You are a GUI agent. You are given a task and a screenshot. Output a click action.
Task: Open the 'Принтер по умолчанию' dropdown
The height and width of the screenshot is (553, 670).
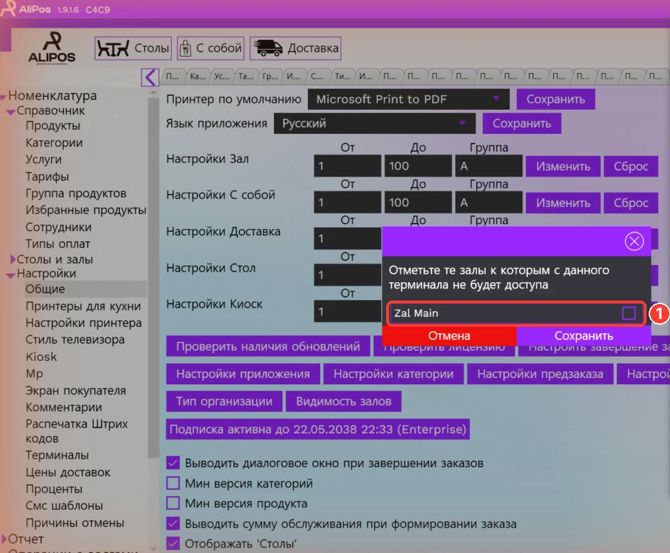click(409, 99)
